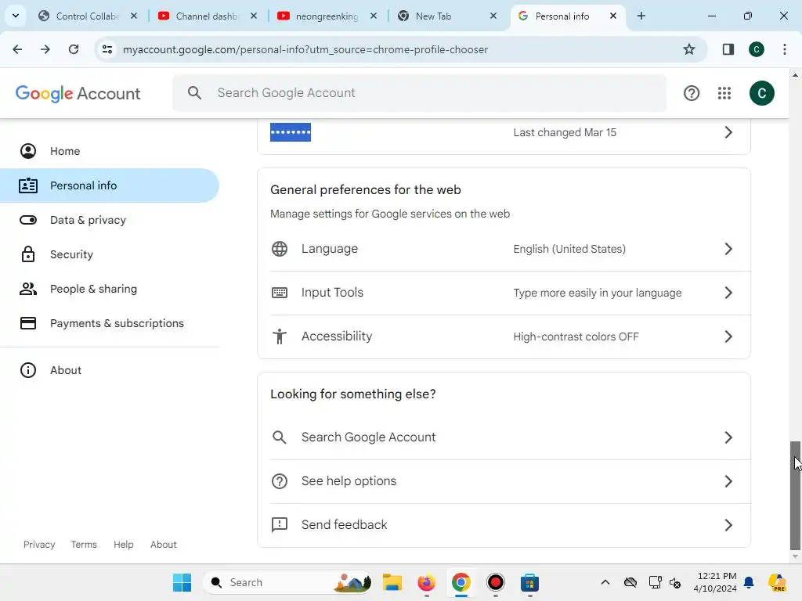
Task: Open Chrome three-dot menu
Action: click(784, 49)
